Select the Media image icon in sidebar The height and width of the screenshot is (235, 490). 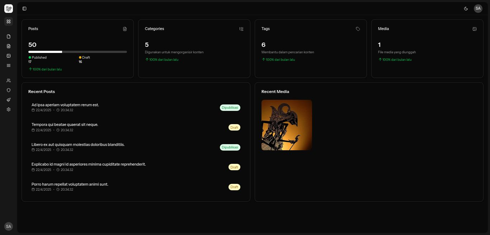pos(9,56)
